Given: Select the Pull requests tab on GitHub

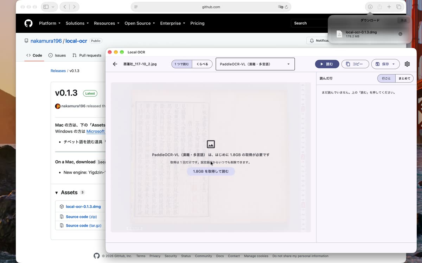Looking at the screenshot, I should [87, 55].
